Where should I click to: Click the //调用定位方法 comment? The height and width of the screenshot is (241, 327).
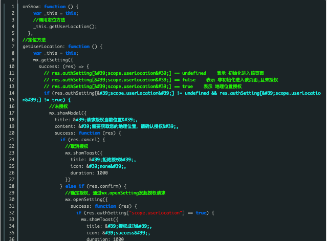[51, 20]
